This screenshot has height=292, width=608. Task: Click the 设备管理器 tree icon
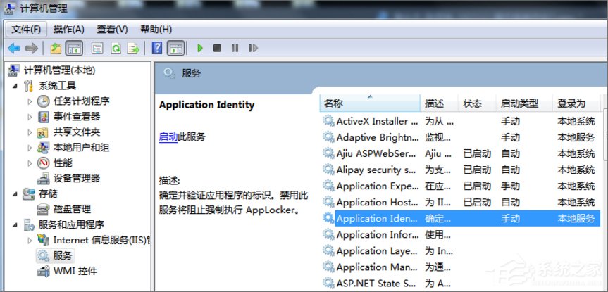(44, 179)
